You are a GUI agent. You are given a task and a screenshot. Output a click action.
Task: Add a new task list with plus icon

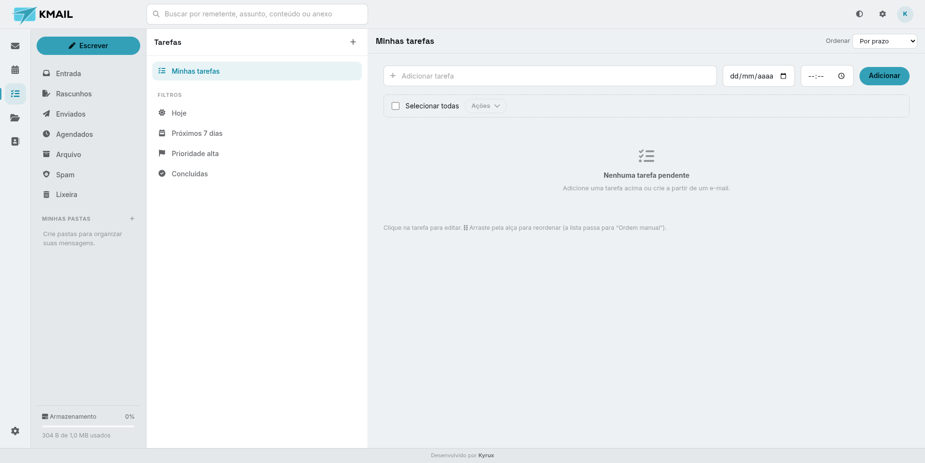353,42
